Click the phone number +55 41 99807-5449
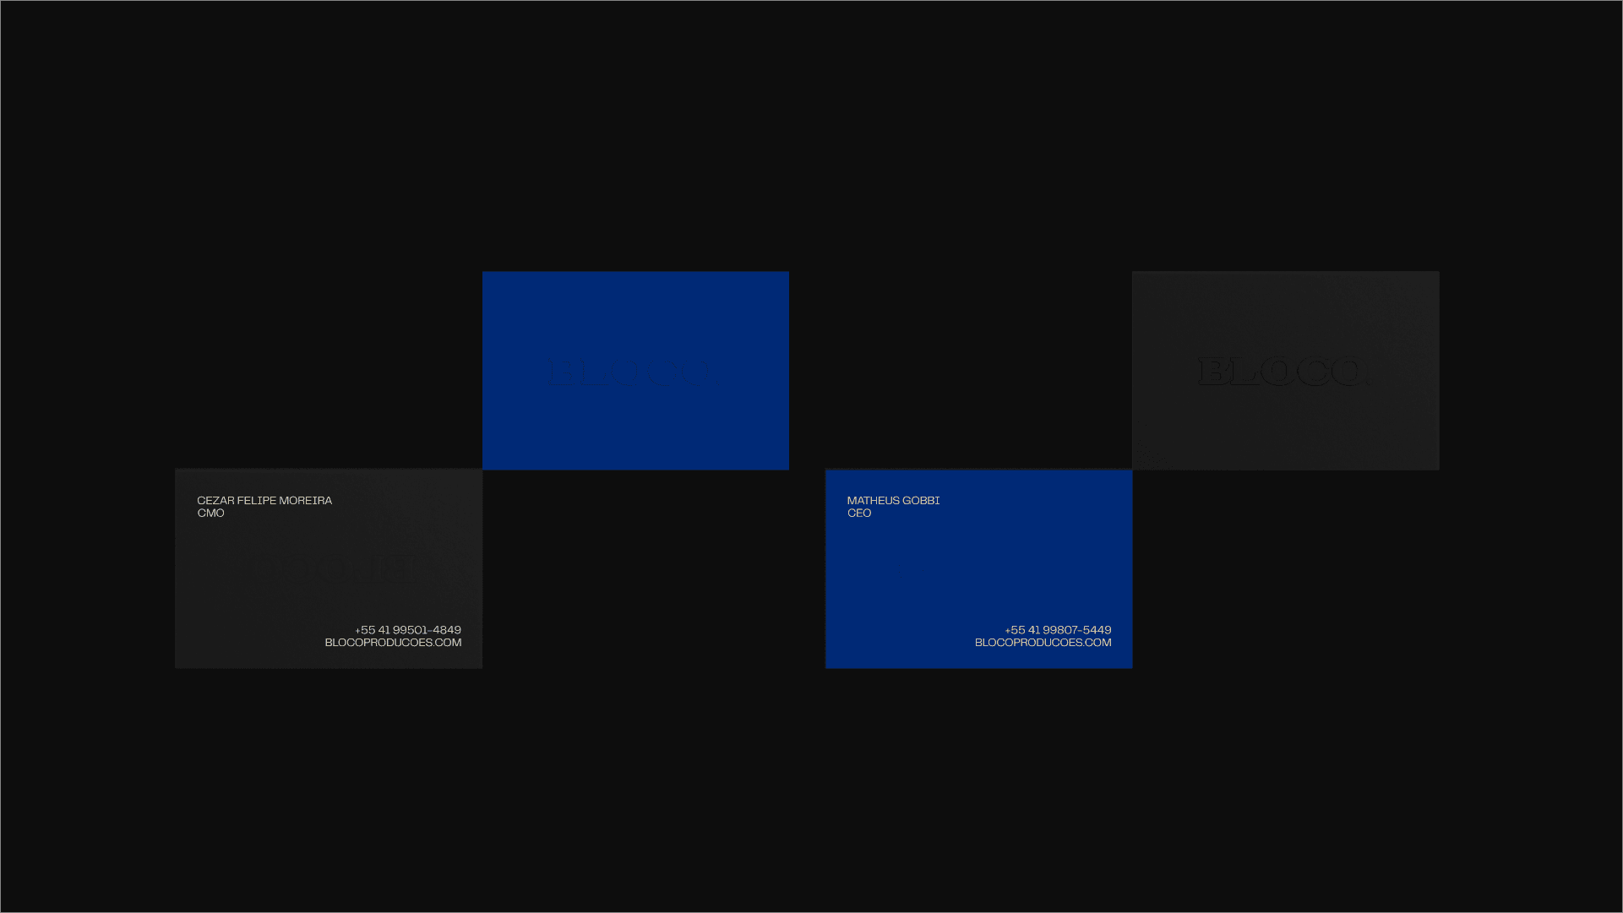 [1058, 630]
